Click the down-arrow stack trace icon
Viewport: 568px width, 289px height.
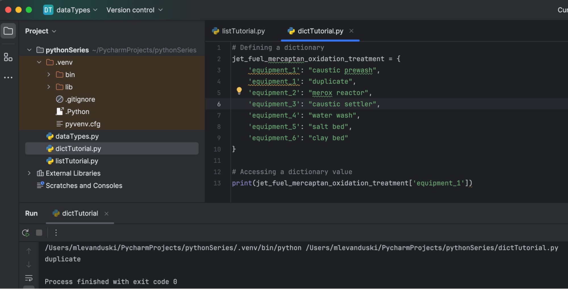pyautogui.click(x=29, y=264)
